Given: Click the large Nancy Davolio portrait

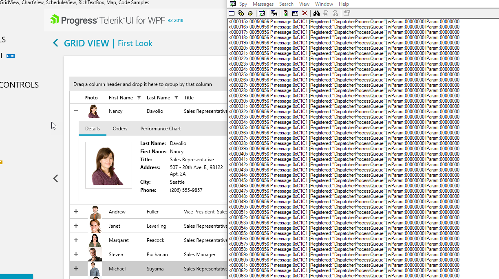Looking at the screenshot, I should [108, 165].
